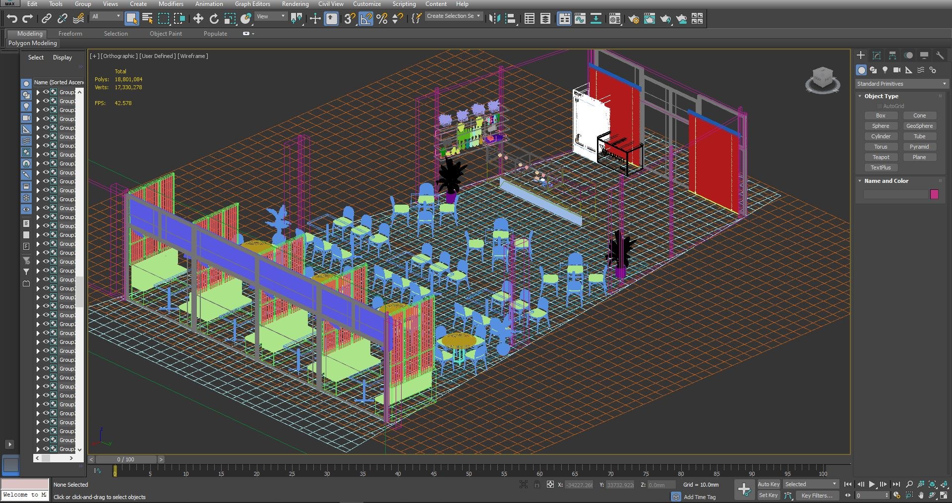Click the pink object color swatch
The image size is (952, 503).
(934, 194)
